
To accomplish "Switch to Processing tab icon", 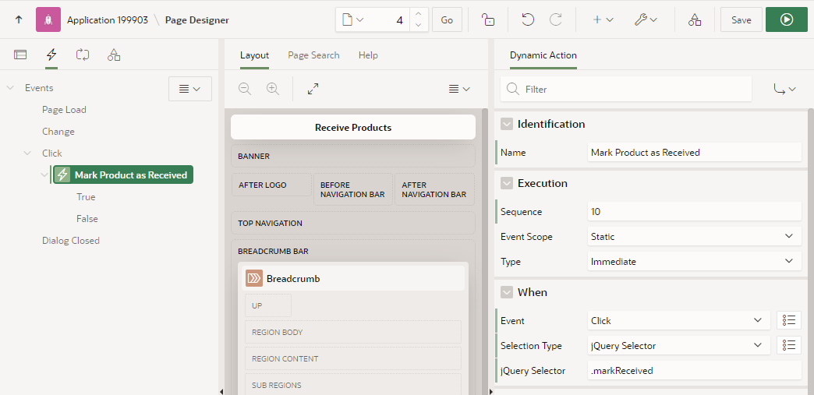I will click(83, 55).
